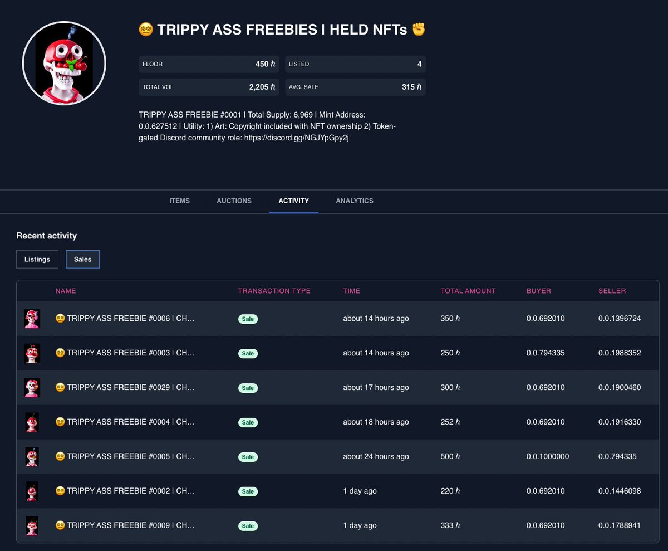Click the Sale badge for FREEBIE #0009

pyautogui.click(x=248, y=526)
